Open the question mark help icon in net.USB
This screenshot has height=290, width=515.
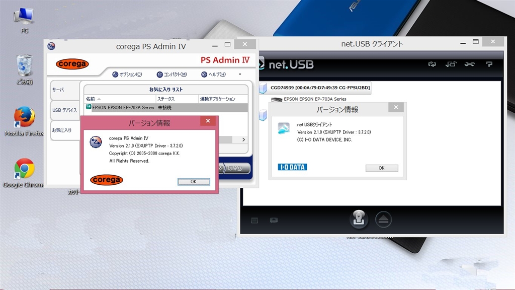[x=489, y=64]
